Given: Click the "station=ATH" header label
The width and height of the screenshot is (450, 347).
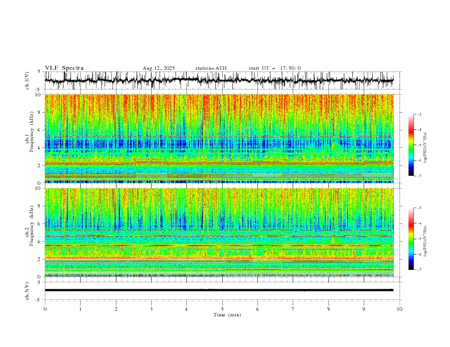Looking at the screenshot, I should coord(211,68).
